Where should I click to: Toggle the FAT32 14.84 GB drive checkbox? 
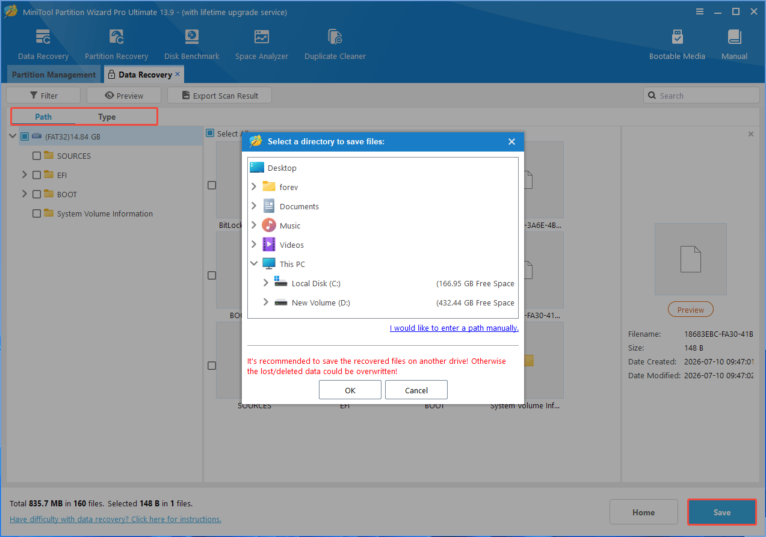point(25,137)
